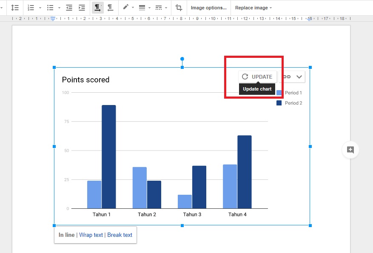This screenshot has width=373, height=253.
Task: Click the UPDATE chart button
Action: (x=257, y=77)
